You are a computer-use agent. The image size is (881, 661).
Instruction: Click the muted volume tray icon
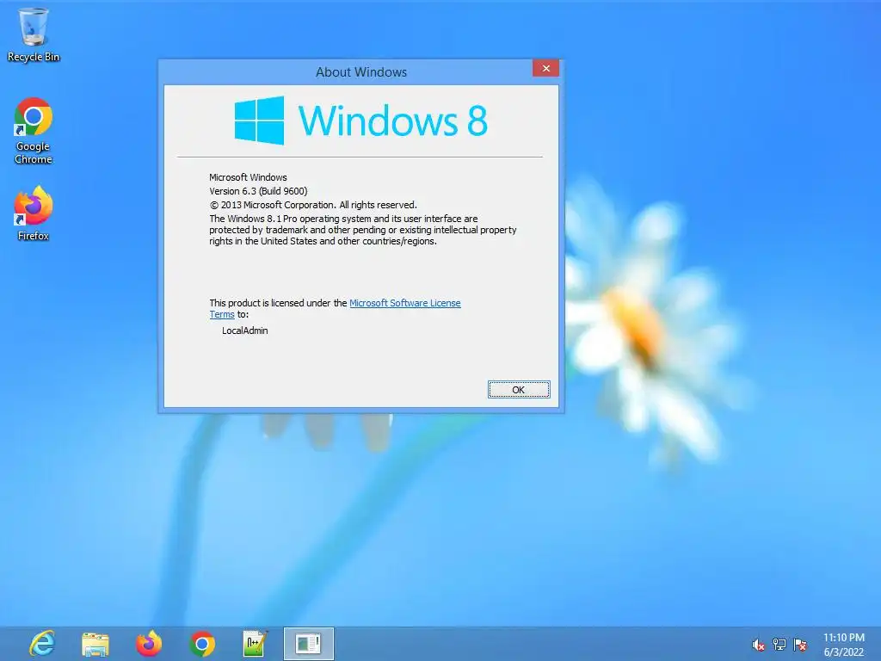tap(758, 645)
